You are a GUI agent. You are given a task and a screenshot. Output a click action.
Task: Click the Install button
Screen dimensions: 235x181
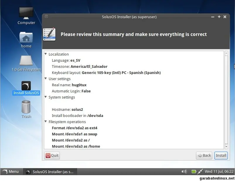221,156
